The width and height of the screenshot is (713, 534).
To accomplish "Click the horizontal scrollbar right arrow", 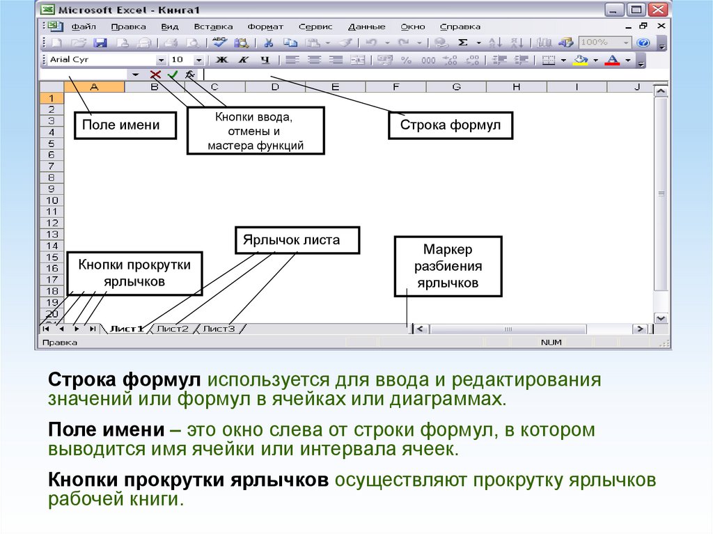I will (x=641, y=329).
